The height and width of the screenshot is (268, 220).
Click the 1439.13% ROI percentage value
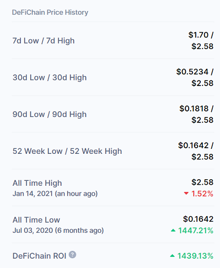[x=195, y=256]
